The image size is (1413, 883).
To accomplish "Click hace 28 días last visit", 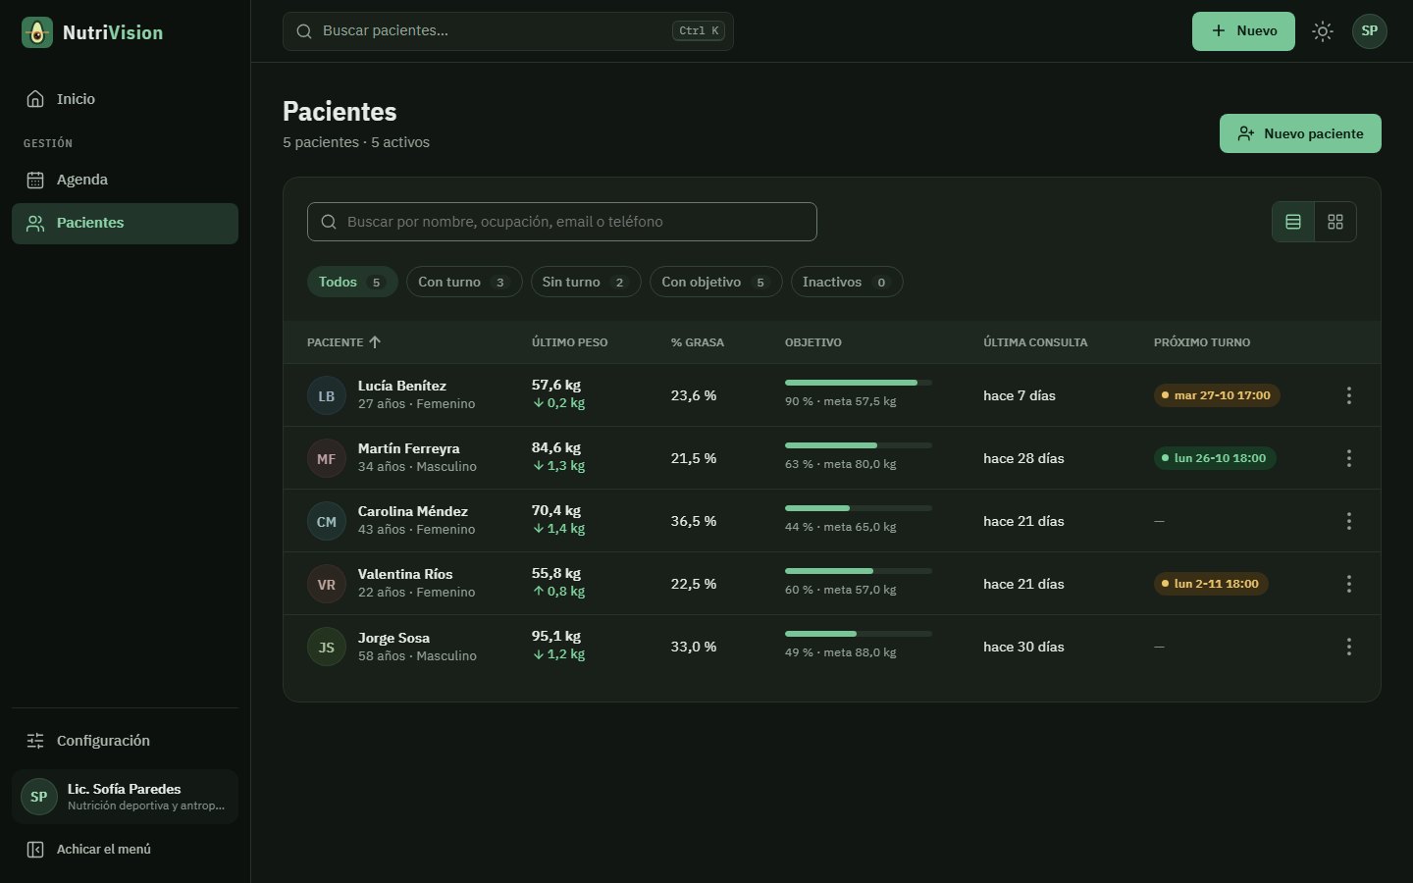I will pyautogui.click(x=1023, y=458).
